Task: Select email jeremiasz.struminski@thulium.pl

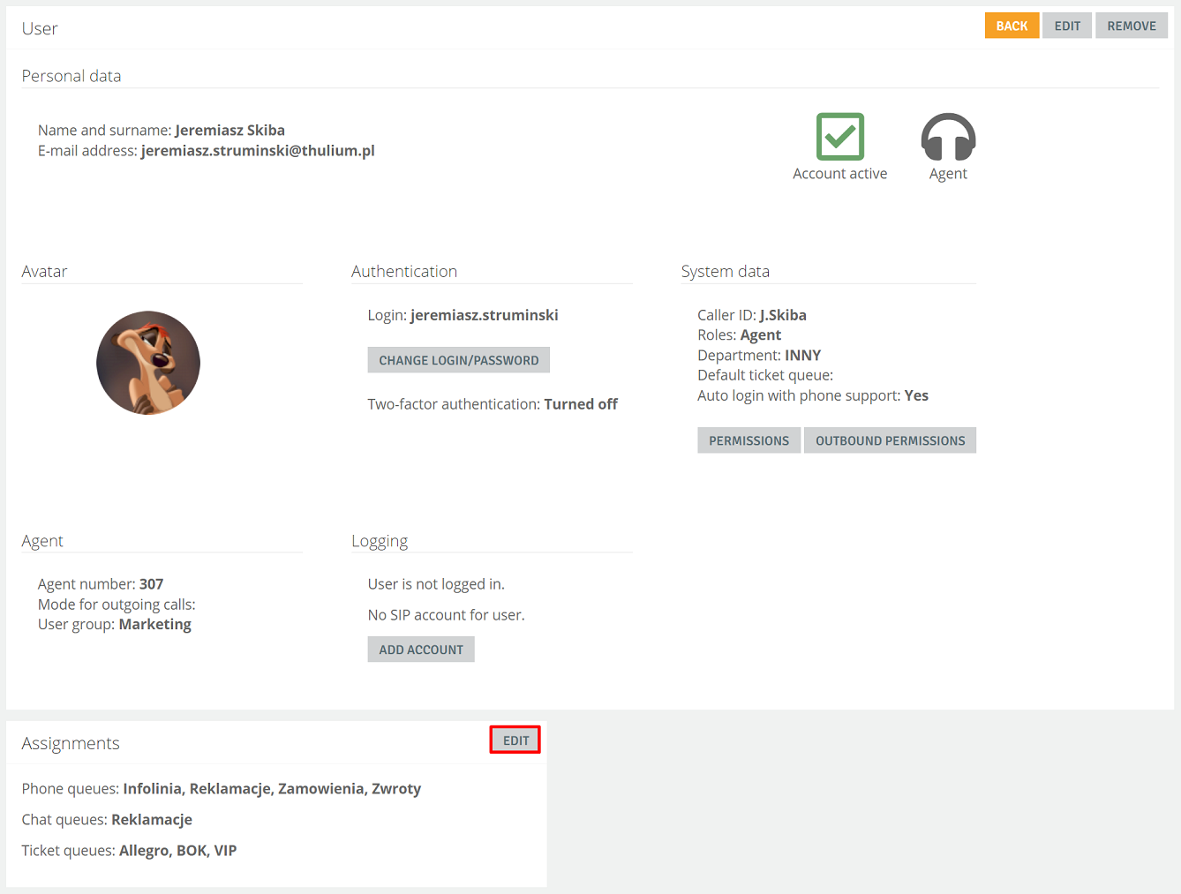Action: 258,151
